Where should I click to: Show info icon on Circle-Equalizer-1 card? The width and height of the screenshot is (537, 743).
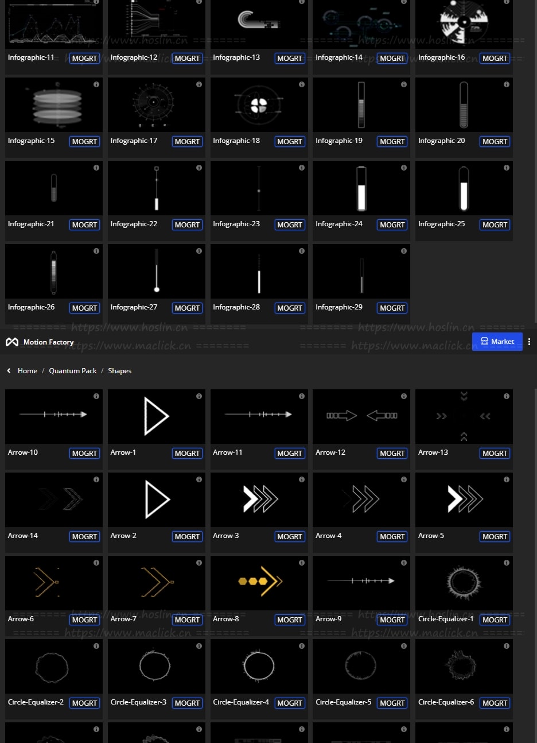[x=507, y=563]
